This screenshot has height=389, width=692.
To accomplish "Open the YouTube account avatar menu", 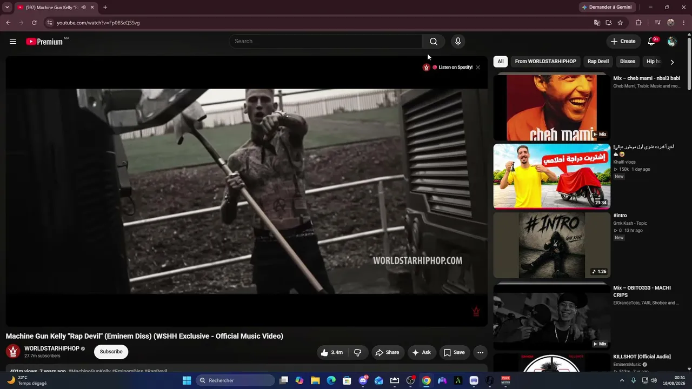I will click(672, 42).
